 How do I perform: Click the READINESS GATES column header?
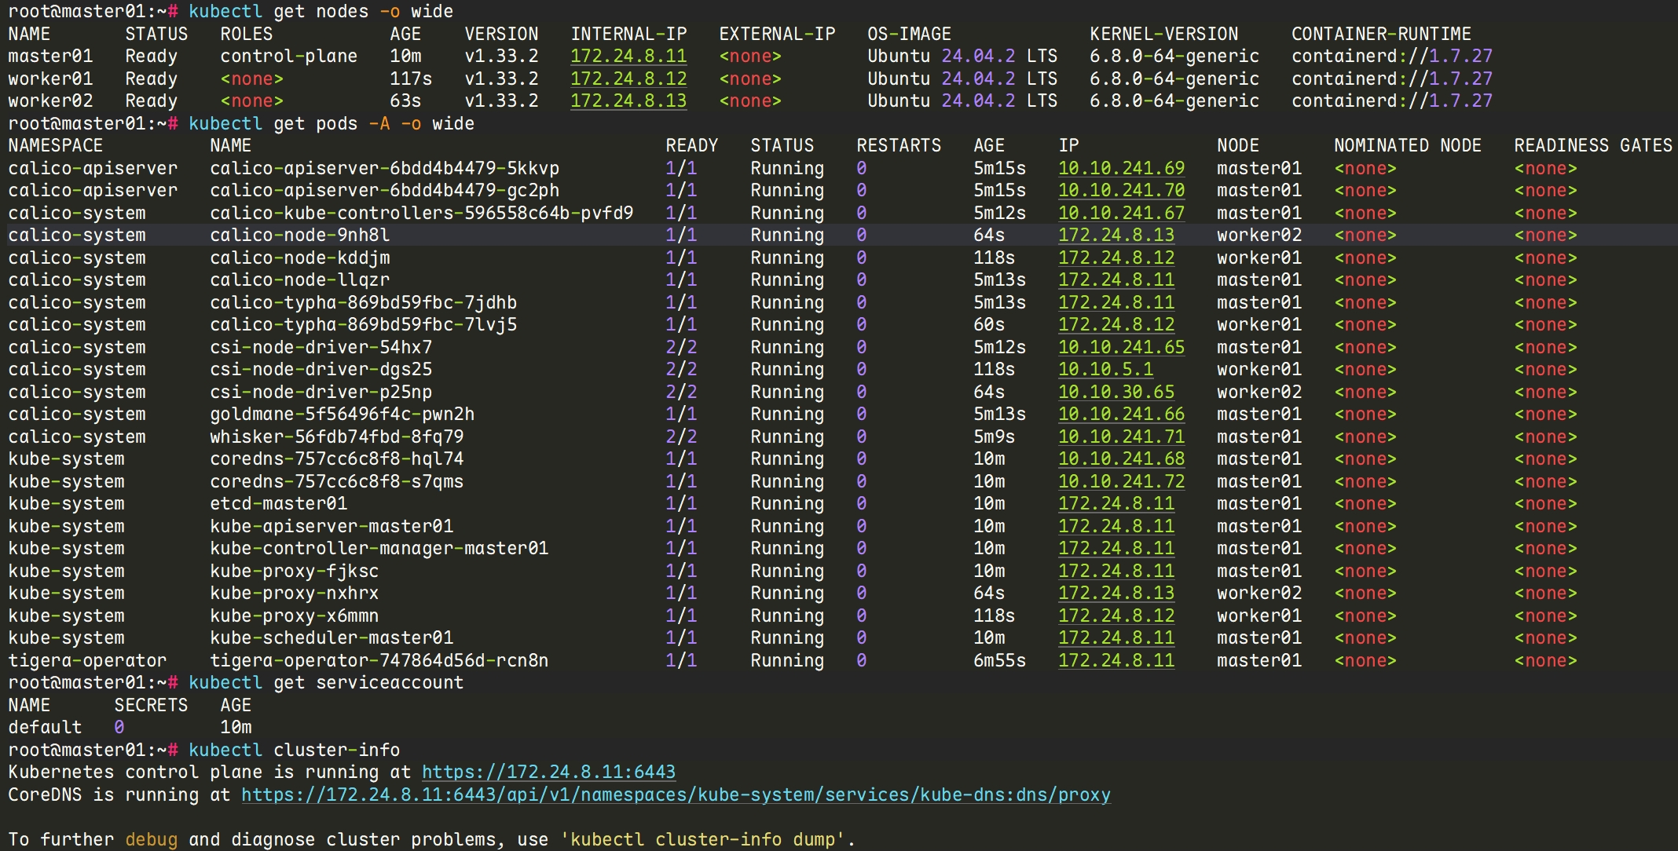pos(1592,145)
